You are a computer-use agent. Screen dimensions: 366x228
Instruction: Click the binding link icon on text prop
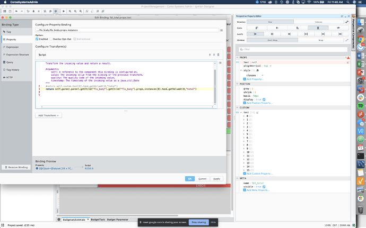click(x=238, y=62)
